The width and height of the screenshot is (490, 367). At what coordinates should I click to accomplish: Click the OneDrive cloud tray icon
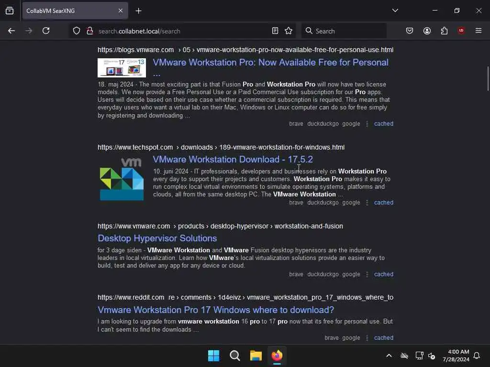404,356
